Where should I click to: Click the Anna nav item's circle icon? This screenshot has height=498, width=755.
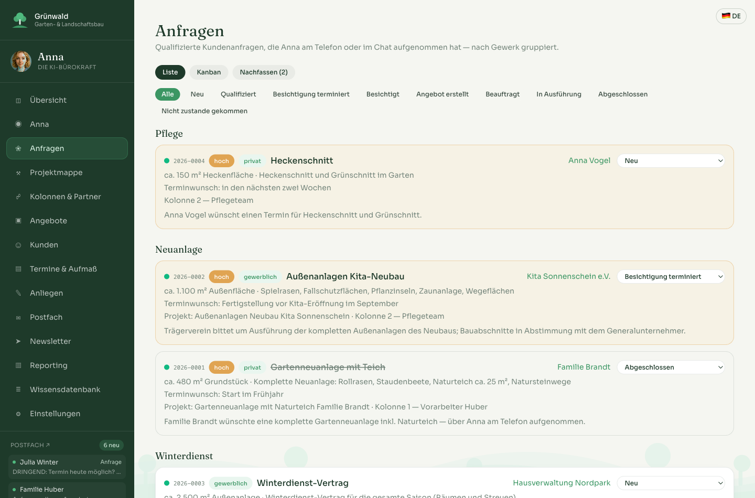point(18,124)
